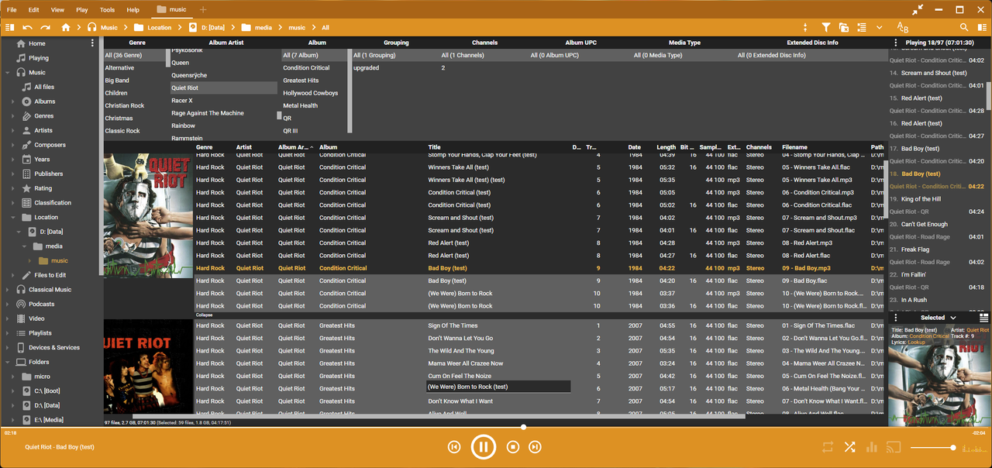Open search with the magnifier icon
Image resolution: width=992 pixels, height=468 pixels.
click(x=964, y=27)
